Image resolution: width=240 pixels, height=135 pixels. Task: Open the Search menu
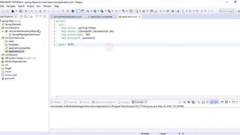point(21,6)
